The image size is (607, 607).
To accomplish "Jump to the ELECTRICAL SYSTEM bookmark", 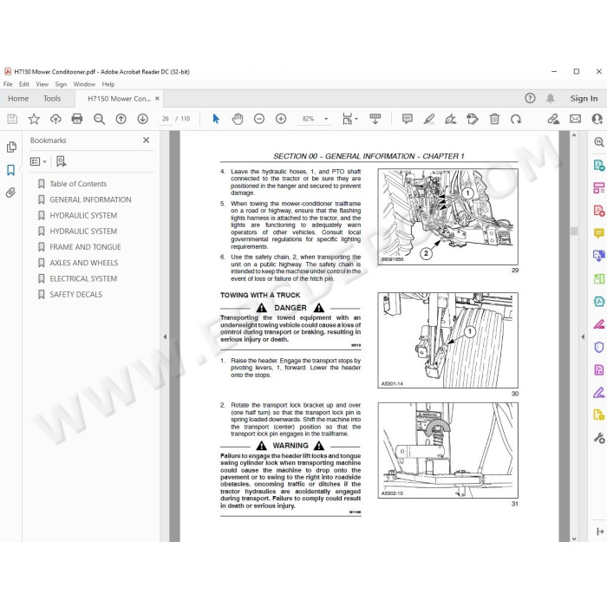I will 83,278.
